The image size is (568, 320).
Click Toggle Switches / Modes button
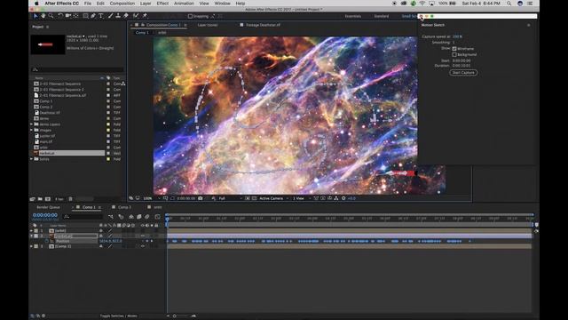coord(118,316)
